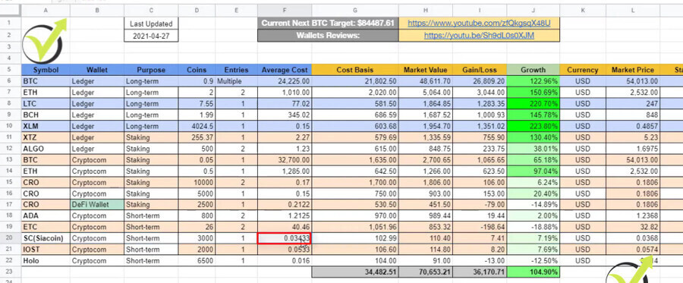
Task: Click the 'Wallet' header cell
Action: (96, 70)
